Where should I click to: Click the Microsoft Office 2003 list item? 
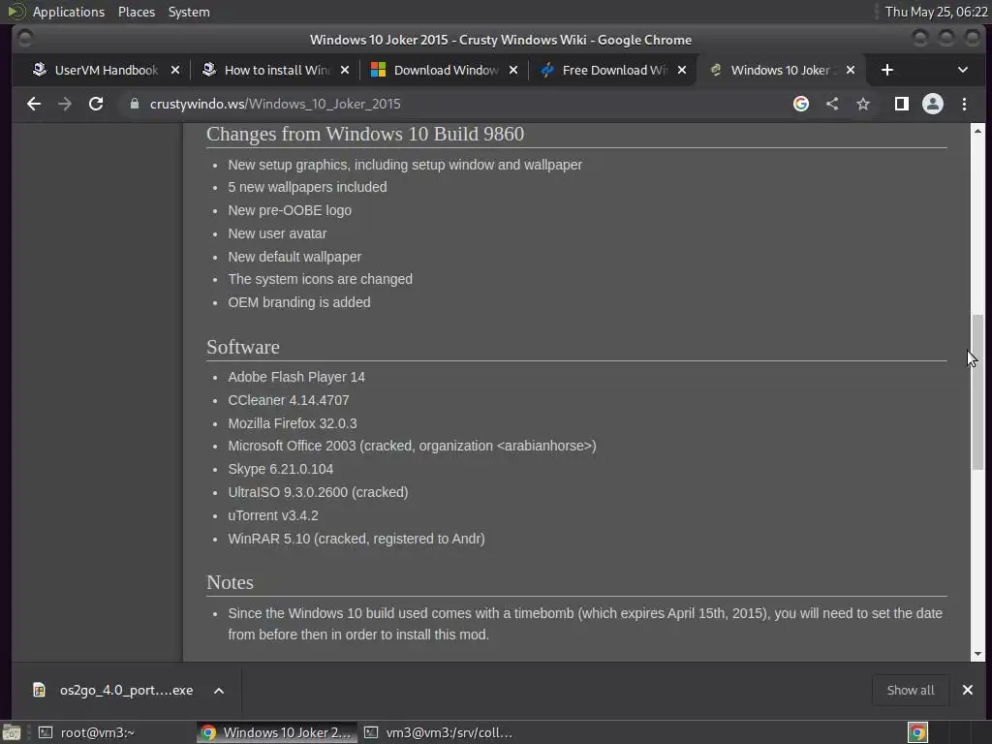point(412,446)
